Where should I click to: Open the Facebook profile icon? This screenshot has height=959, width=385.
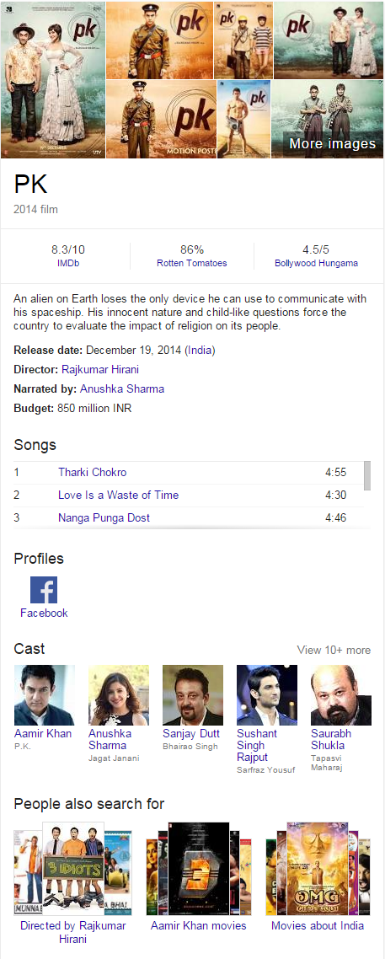pyautogui.click(x=44, y=590)
